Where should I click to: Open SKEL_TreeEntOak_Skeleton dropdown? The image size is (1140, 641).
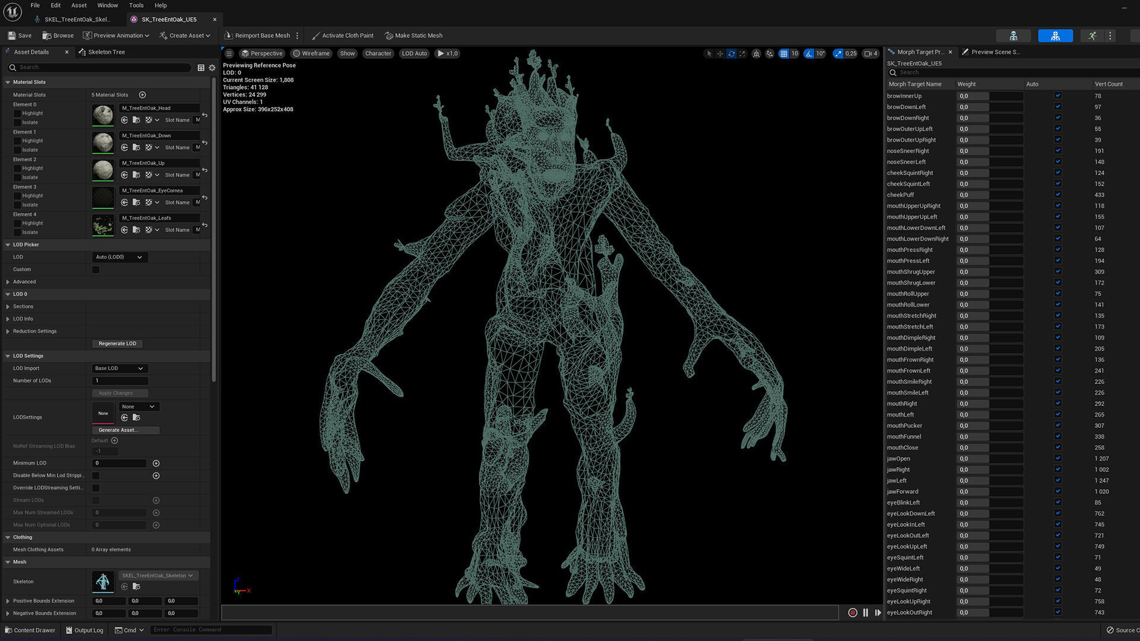tap(157, 576)
